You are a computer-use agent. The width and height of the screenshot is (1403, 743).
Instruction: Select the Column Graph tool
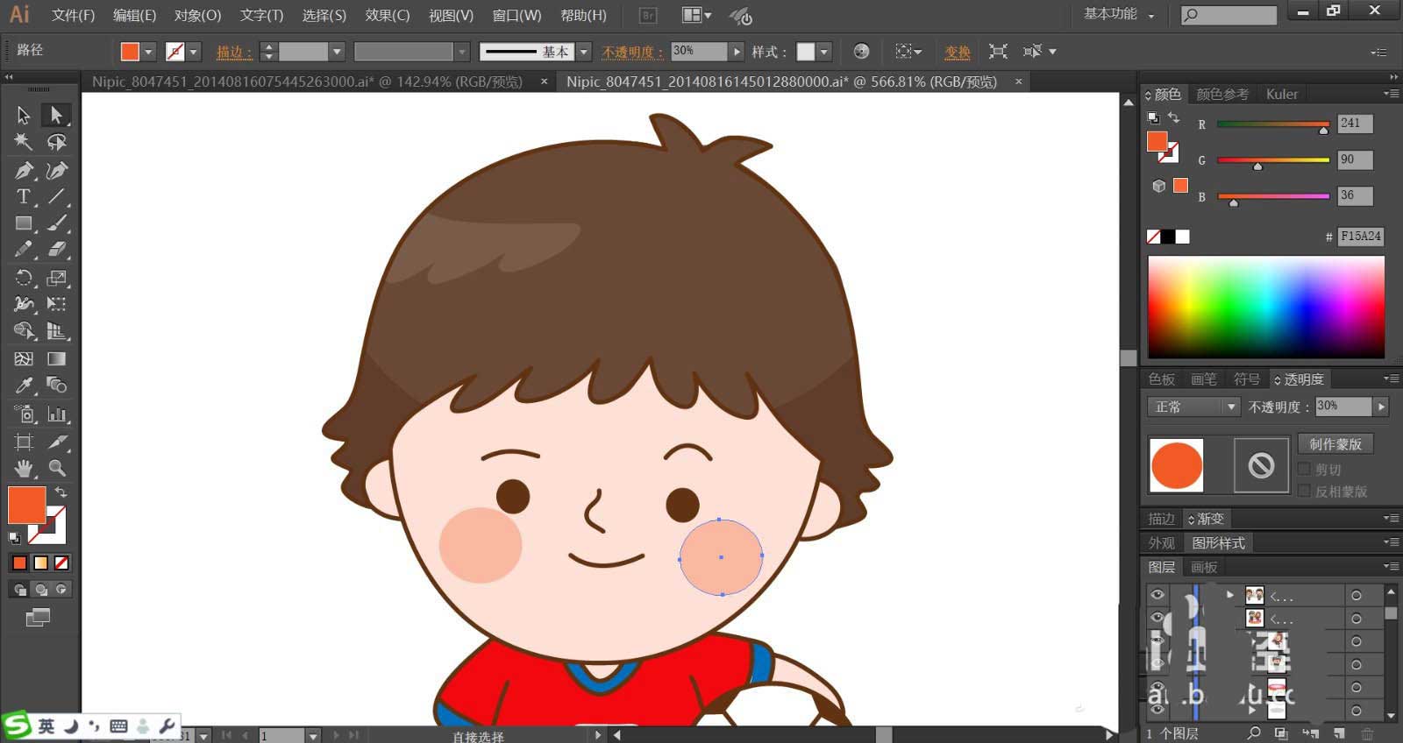pyautogui.click(x=57, y=414)
